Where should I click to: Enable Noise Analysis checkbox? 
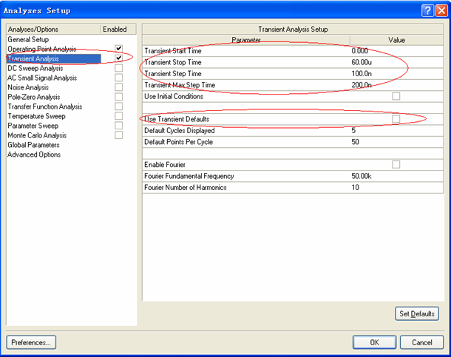118,87
